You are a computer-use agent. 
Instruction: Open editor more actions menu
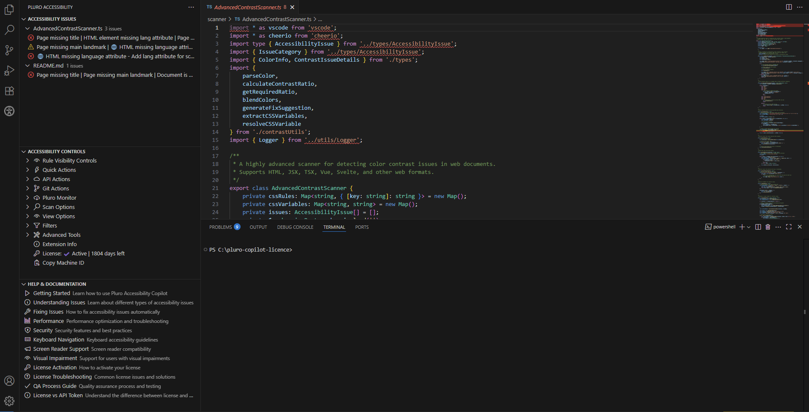tap(800, 7)
